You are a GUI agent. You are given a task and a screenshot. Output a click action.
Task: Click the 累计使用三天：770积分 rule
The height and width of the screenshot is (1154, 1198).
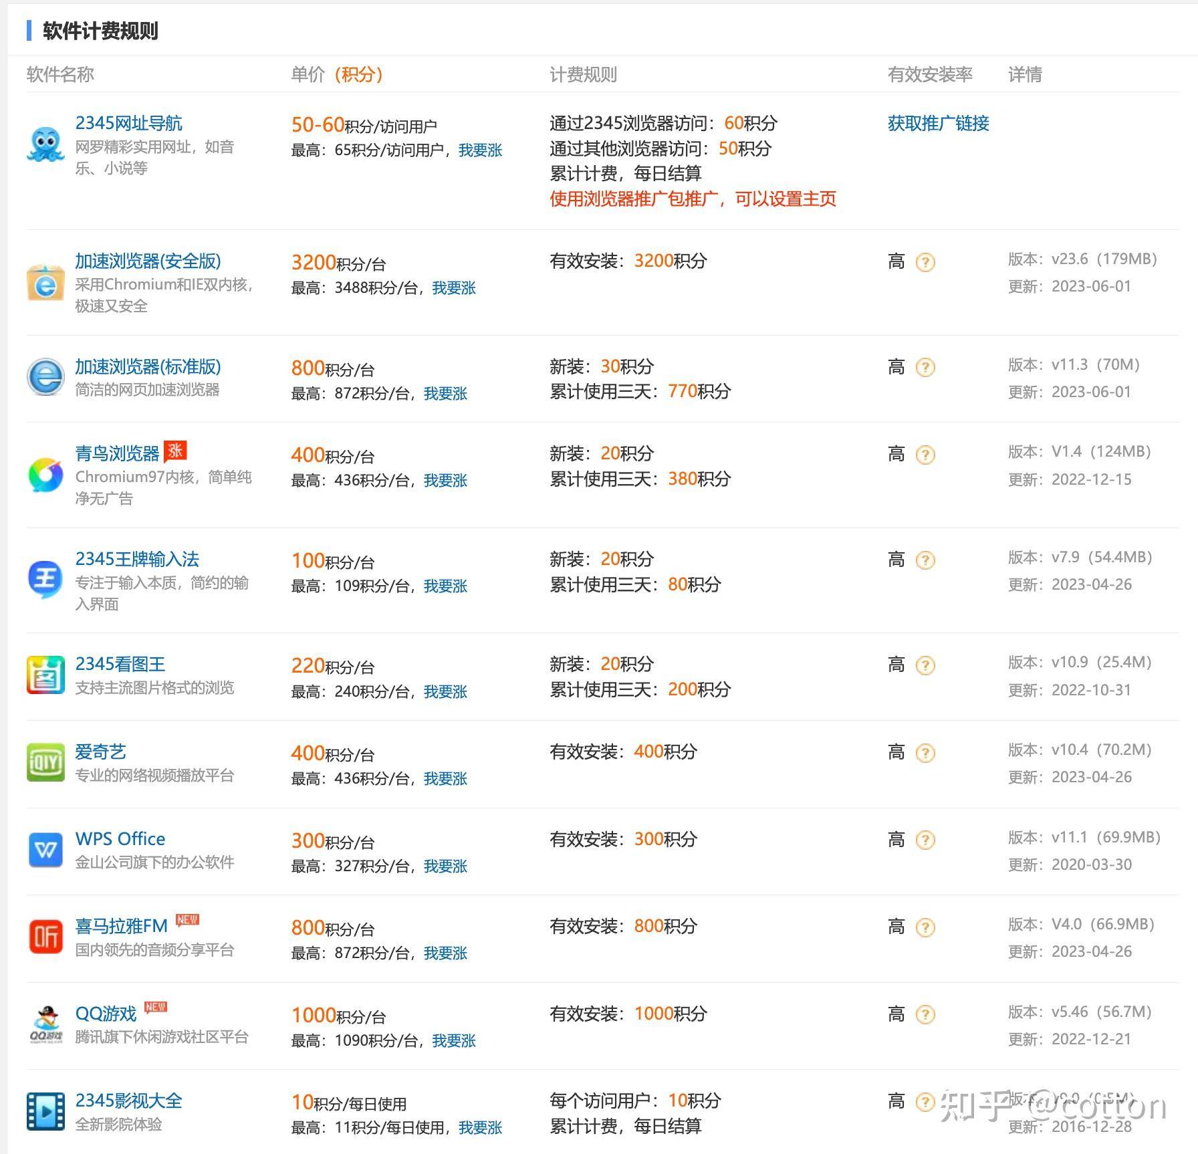click(x=640, y=392)
